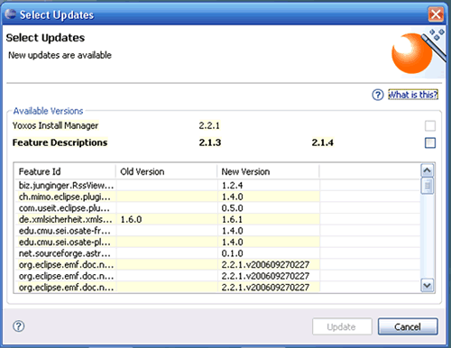Click the Yoxos Install Manager version 2.2.1

209,125
